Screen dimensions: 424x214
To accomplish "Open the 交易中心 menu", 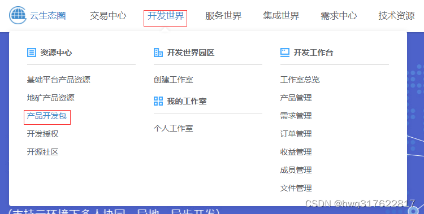I will pos(108,16).
